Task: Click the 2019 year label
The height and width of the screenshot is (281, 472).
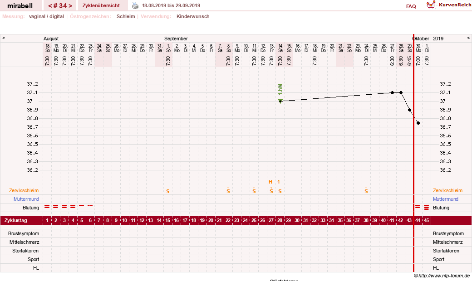Action: pyautogui.click(x=438, y=39)
